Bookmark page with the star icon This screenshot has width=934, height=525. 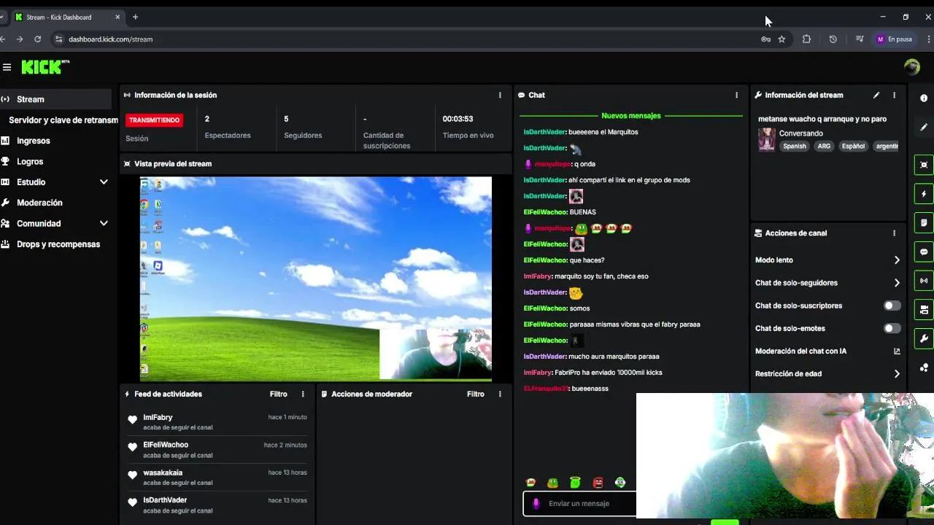[781, 39]
